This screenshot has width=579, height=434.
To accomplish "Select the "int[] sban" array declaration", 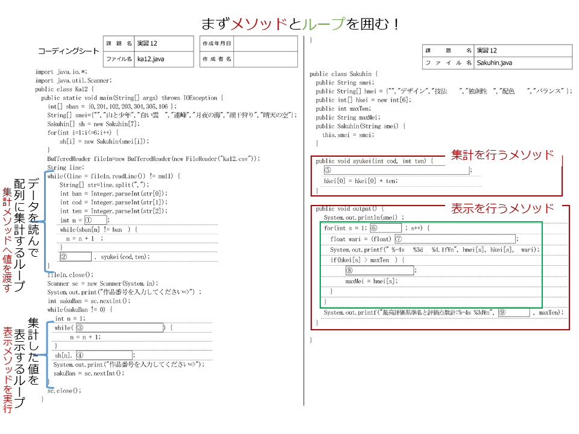I will pos(112,106).
